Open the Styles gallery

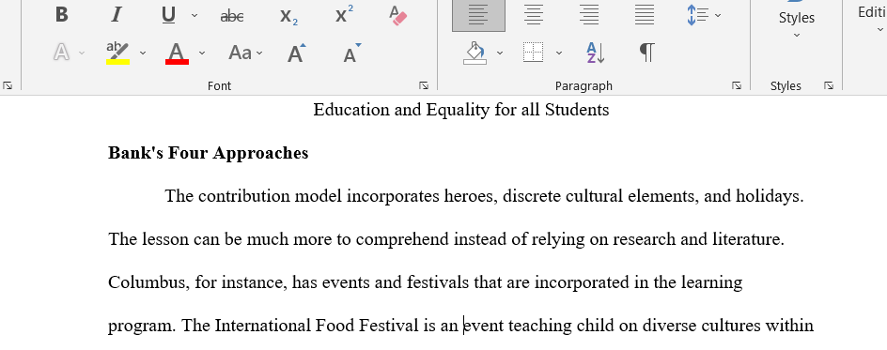[x=797, y=20]
